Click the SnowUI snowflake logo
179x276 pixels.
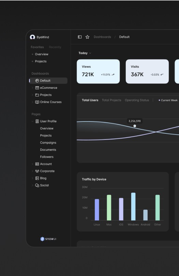coord(42,239)
